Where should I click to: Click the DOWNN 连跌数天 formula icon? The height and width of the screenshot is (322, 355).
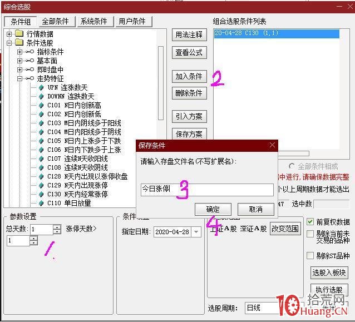click(41, 96)
